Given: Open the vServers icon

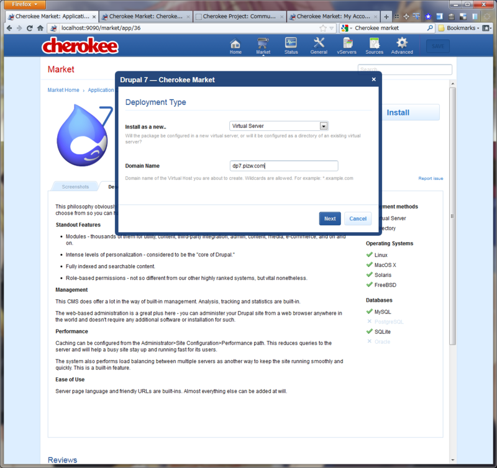Looking at the screenshot, I should click(347, 45).
